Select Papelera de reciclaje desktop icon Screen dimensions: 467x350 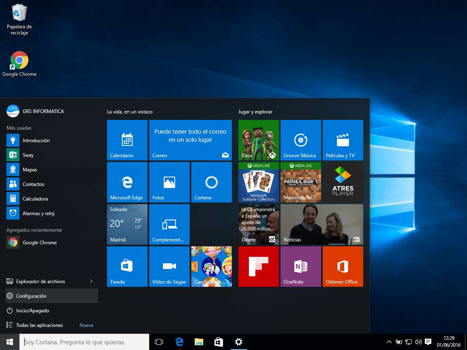19,19
